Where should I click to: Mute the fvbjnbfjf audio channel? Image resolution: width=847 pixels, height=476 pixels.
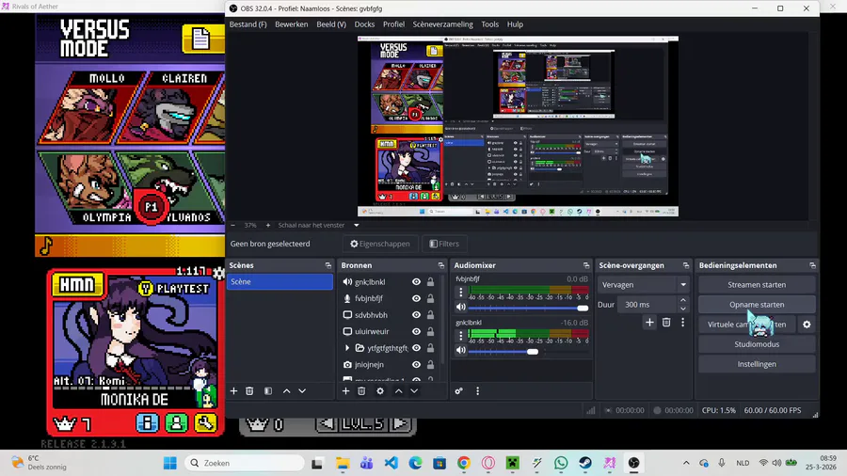pyautogui.click(x=461, y=307)
